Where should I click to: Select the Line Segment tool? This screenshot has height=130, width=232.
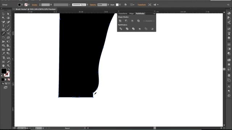8,26
